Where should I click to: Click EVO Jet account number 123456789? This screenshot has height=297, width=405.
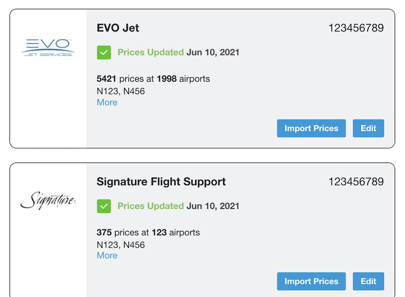point(356,28)
